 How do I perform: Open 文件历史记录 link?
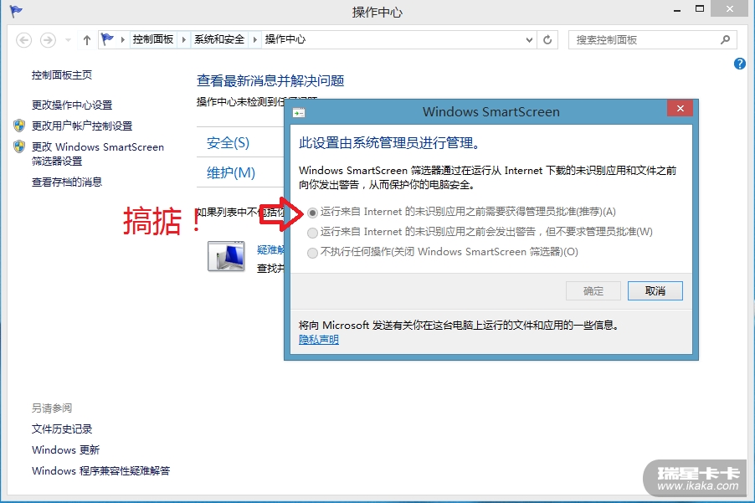(62, 429)
